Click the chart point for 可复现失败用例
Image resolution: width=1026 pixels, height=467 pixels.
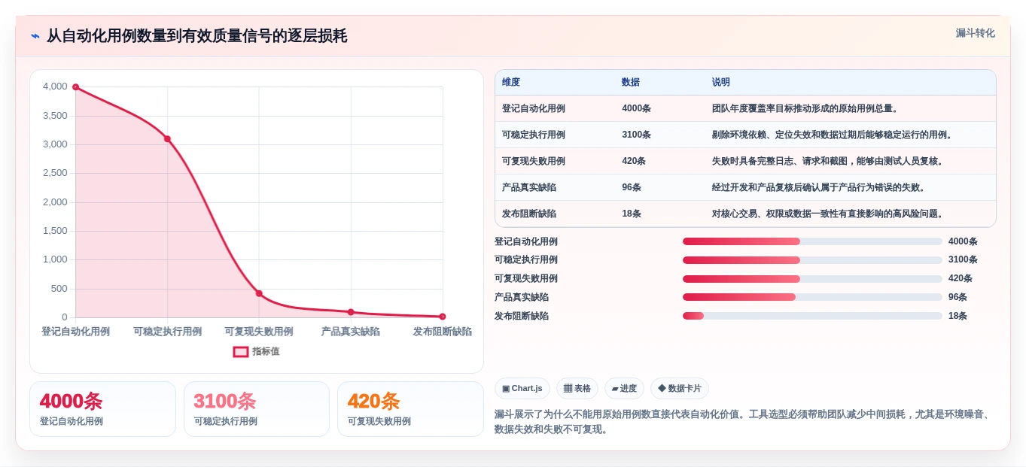(x=259, y=293)
